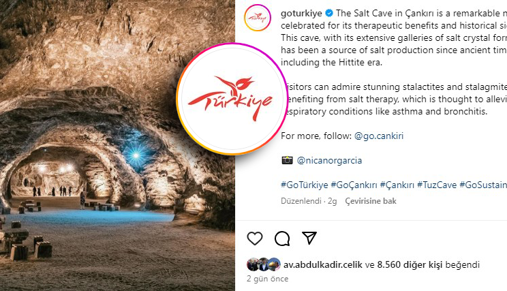Image resolution: width=507 pixels, height=291 pixels.
Task: Open the #GoÇankırı hashtag
Action: click(x=354, y=185)
